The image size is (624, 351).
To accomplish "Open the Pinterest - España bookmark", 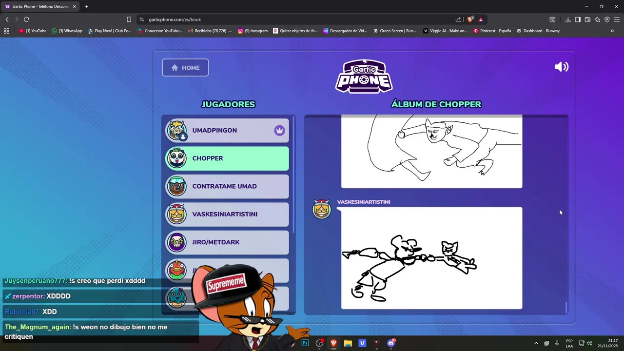I will 492,31.
